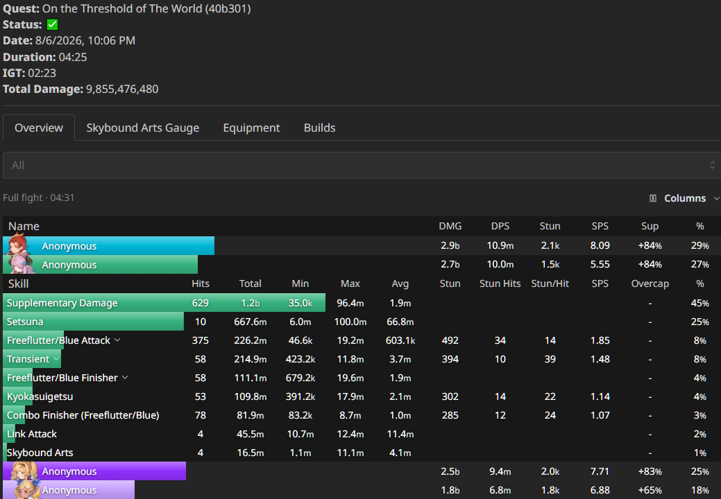Expand the Transient skill row

(56, 358)
